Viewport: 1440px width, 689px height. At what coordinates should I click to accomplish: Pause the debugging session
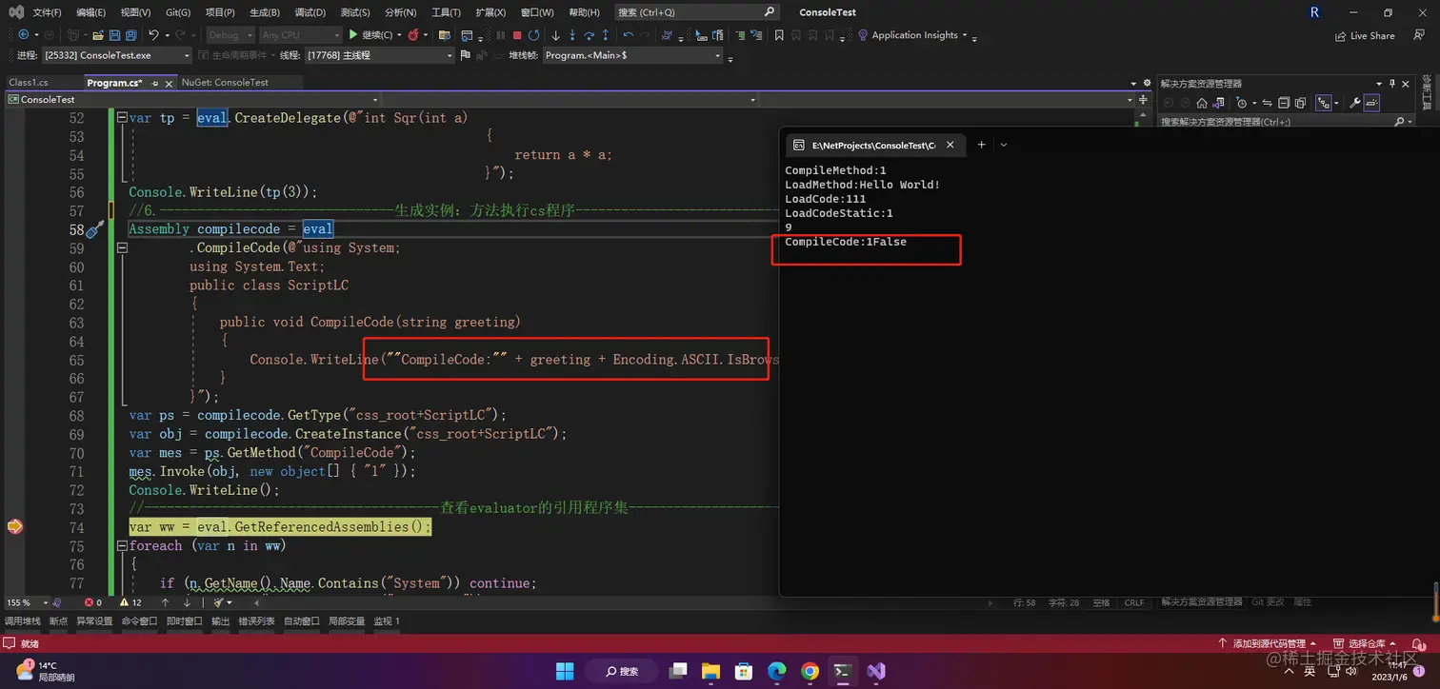pos(500,35)
